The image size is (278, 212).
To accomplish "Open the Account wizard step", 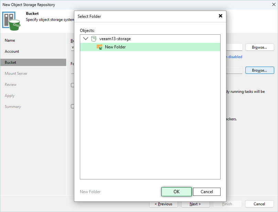I will (12, 51).
